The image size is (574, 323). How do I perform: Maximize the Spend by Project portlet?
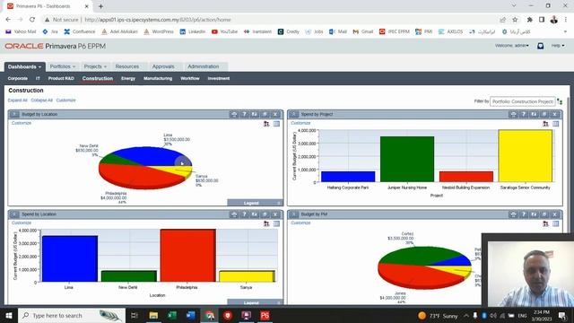click(x=544, y=114)
